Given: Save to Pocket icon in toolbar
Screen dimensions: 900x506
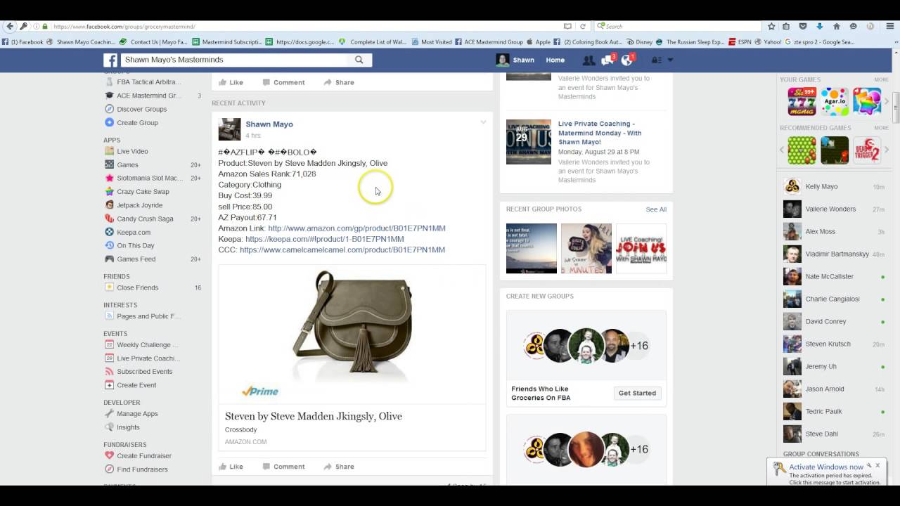Looking at the screenshot, I should [803, 26].
